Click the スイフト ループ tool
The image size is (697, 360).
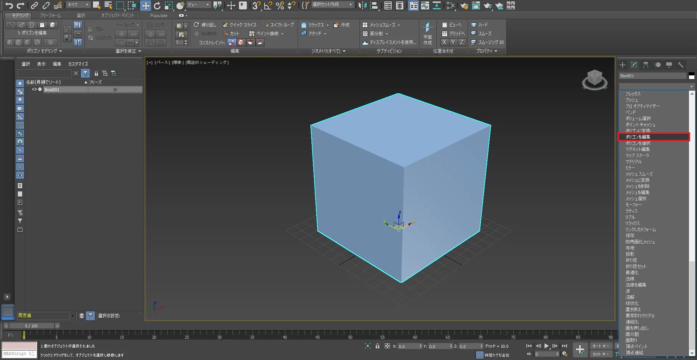278,25
